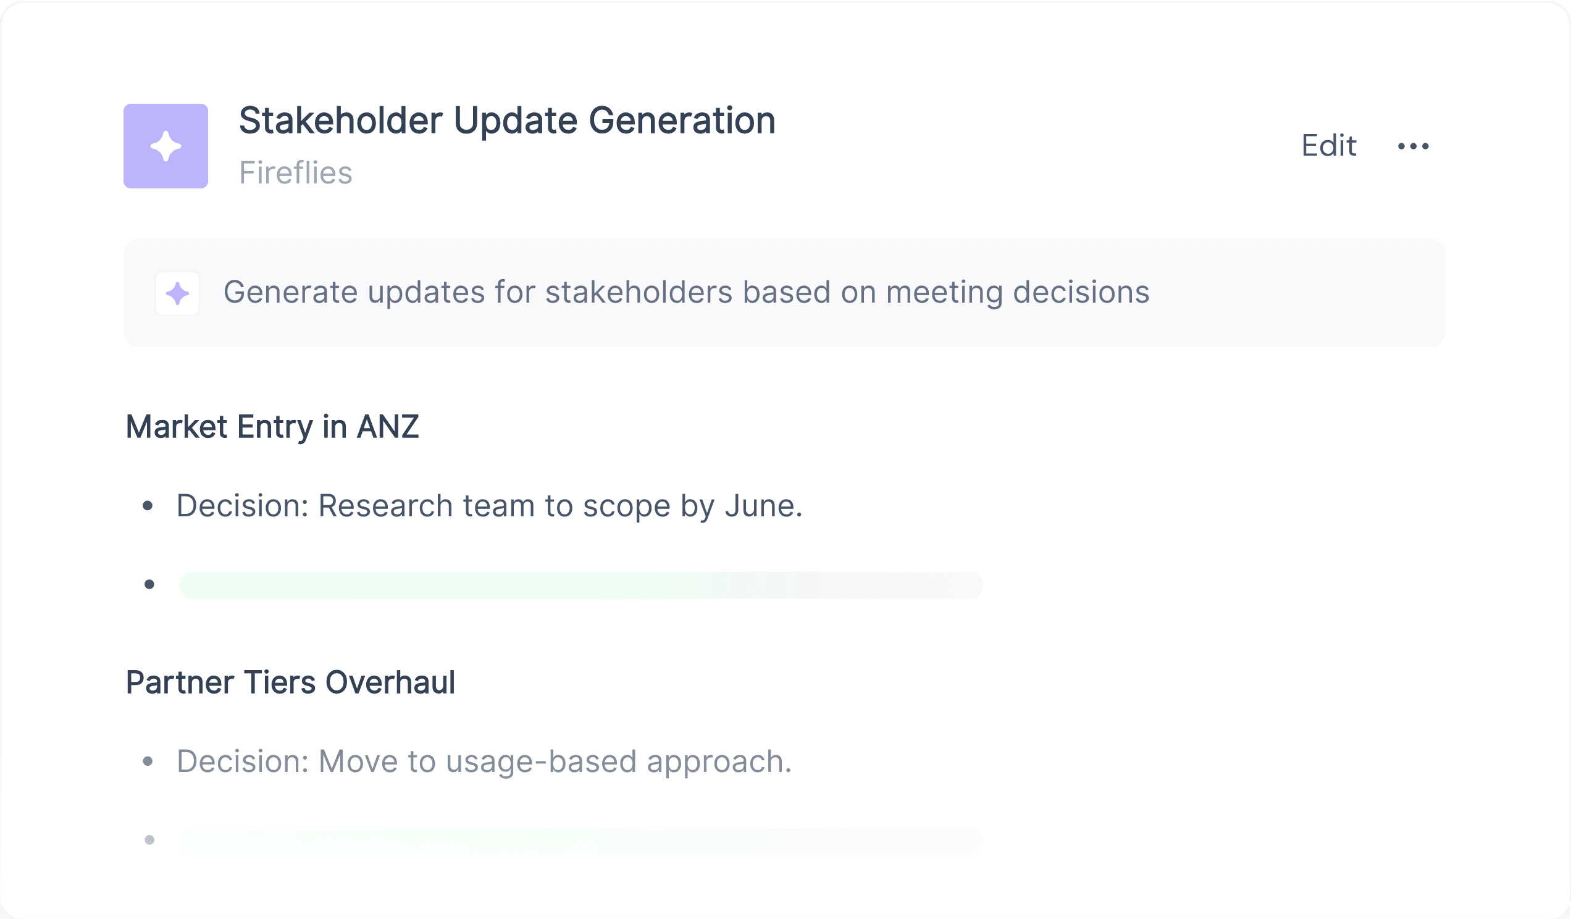The width and height of the screenshot is (1571, 919).
Task: Select the Market Entry in ANZ heading
Action: coord(272,427)
